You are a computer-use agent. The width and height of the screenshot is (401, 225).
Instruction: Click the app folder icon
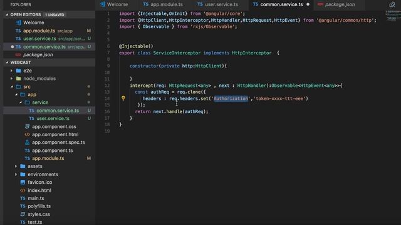[23, 94]
